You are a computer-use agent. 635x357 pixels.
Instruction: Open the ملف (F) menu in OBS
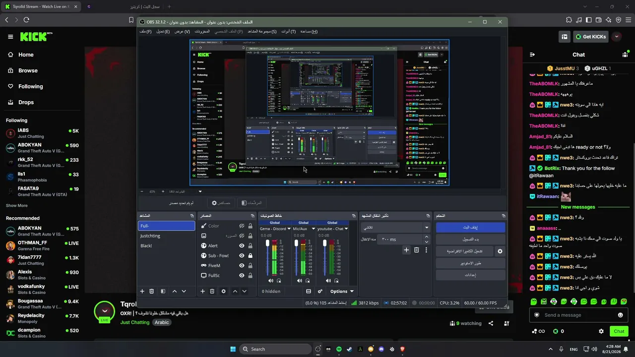pos(145,31)
